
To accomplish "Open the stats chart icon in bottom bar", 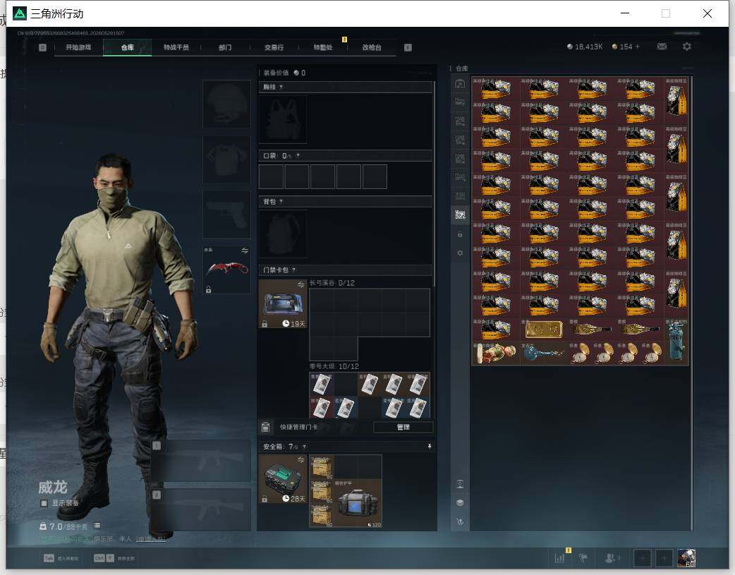I will pyautogui.click(x=559, y=558).
